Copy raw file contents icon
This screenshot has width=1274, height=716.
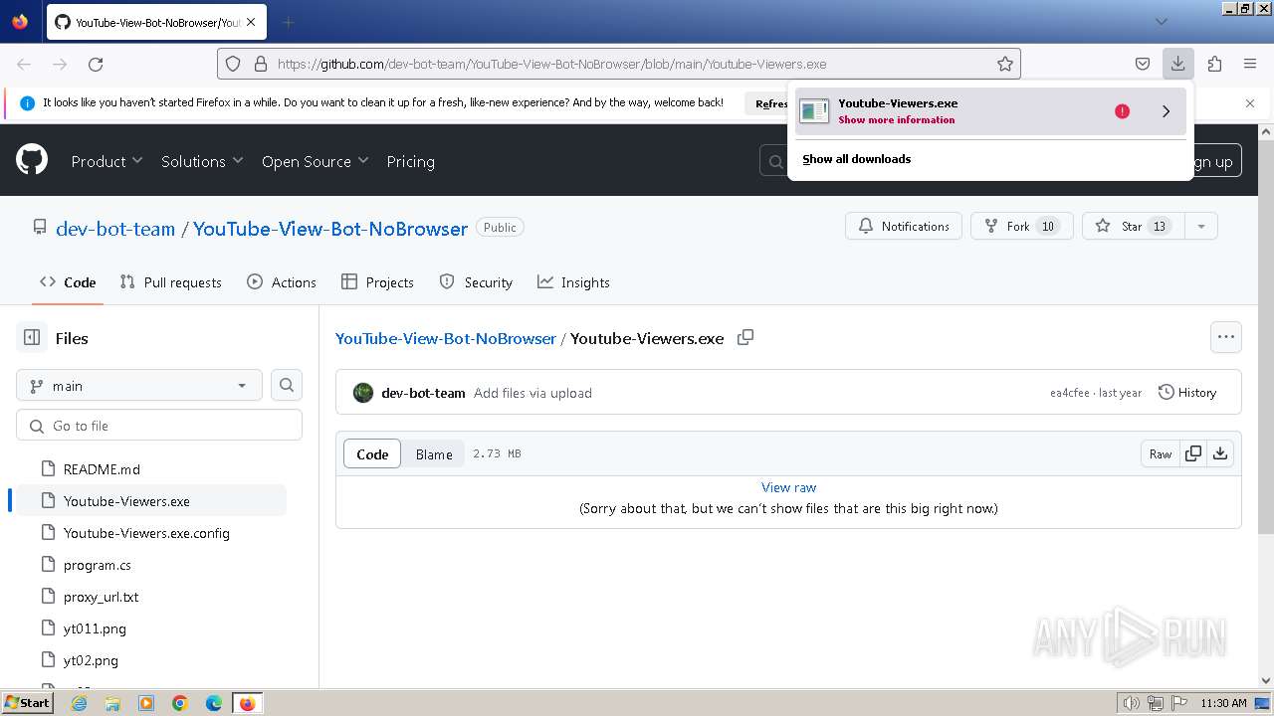(x=1193, y=453)
